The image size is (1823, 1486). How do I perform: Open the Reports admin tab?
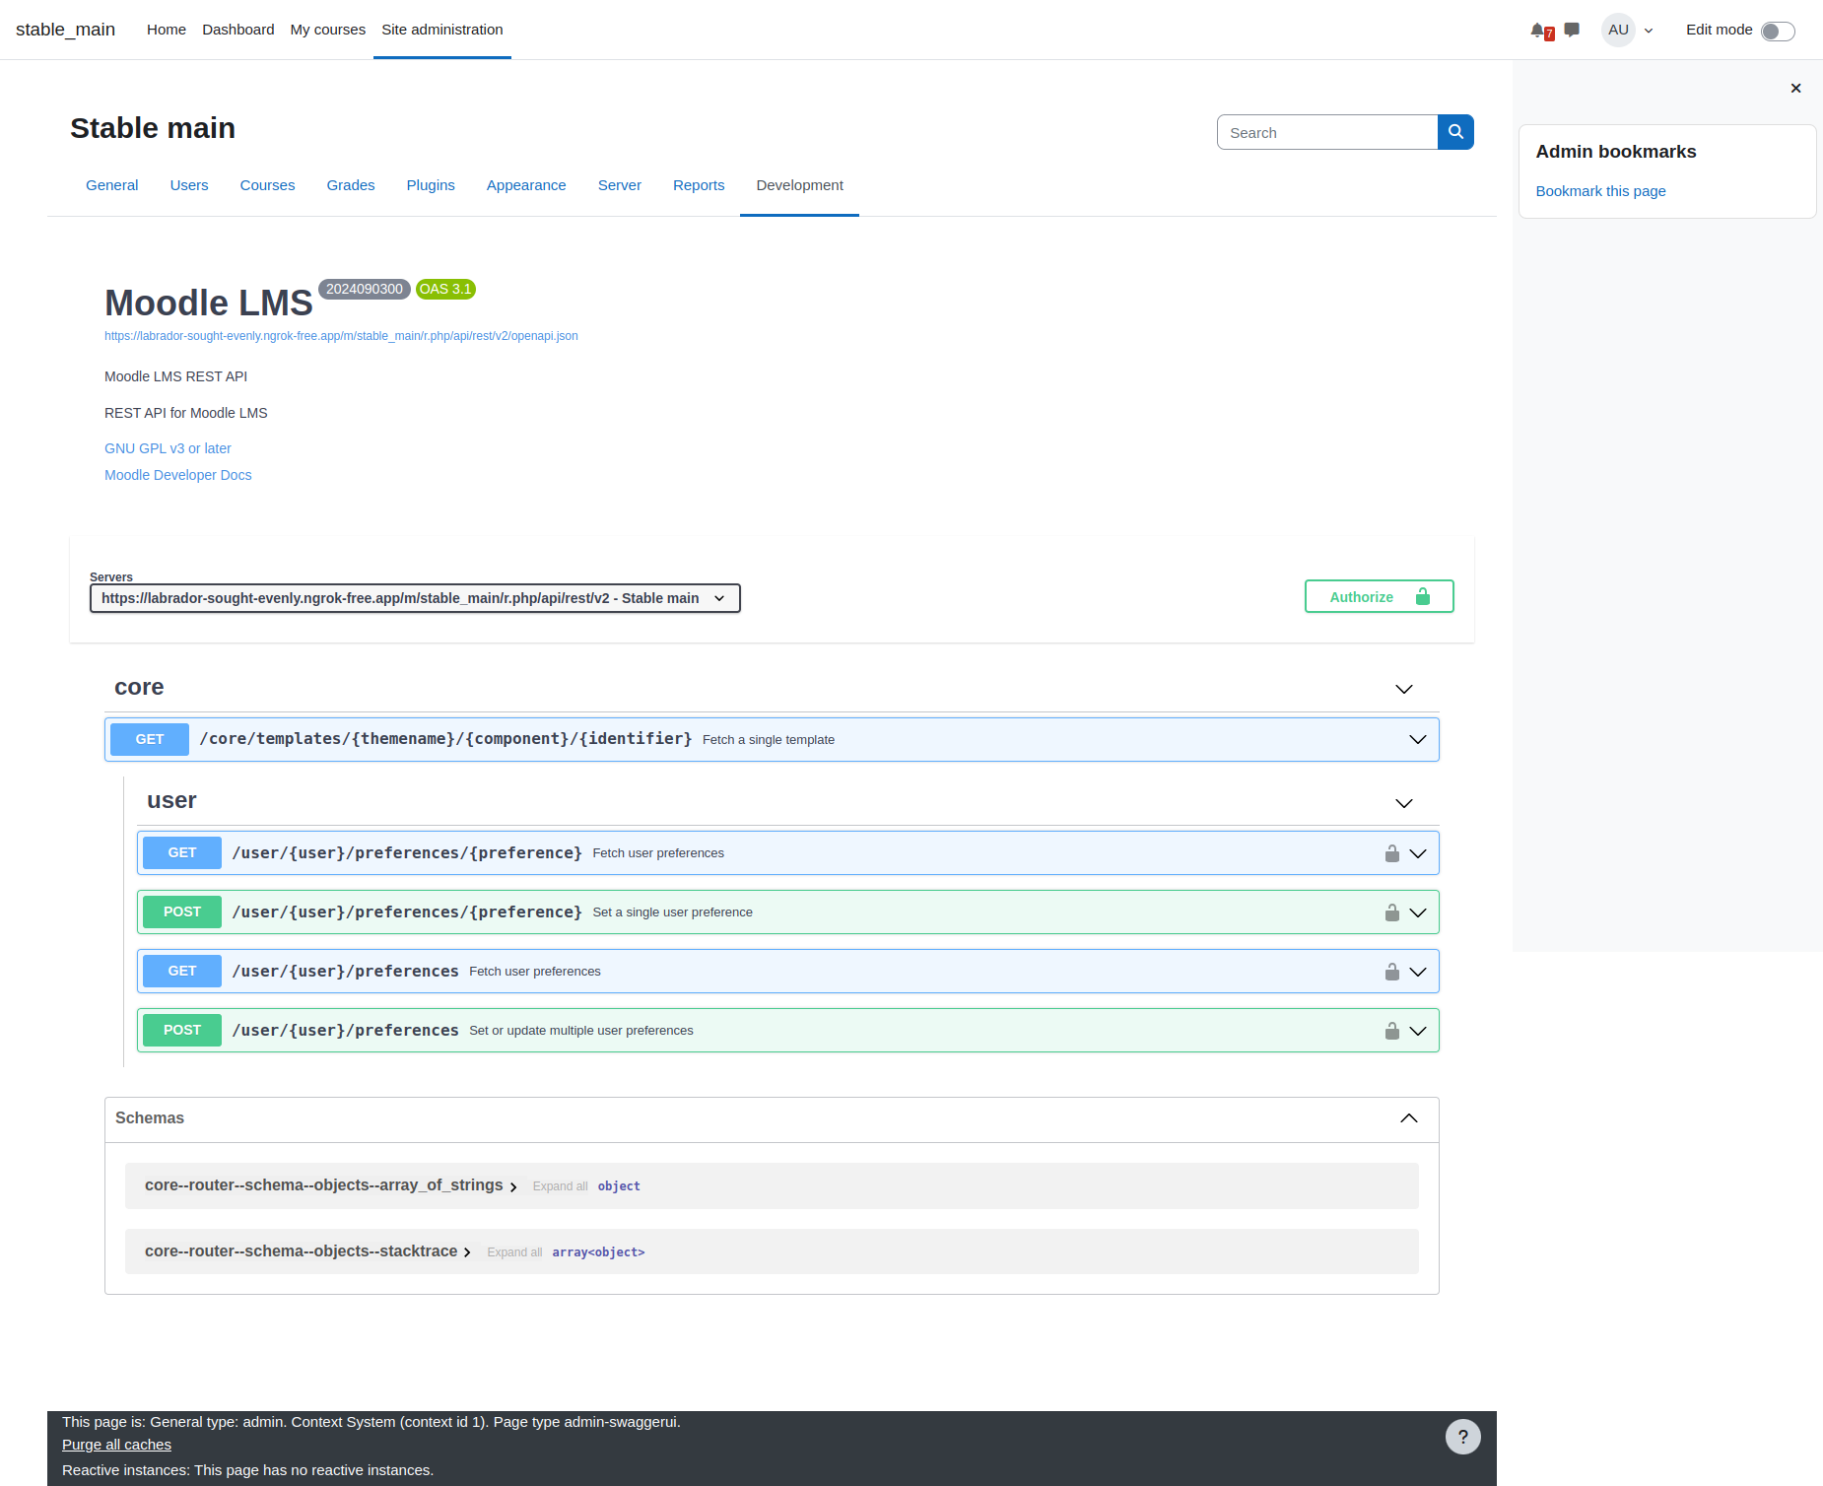coord(699,185)
